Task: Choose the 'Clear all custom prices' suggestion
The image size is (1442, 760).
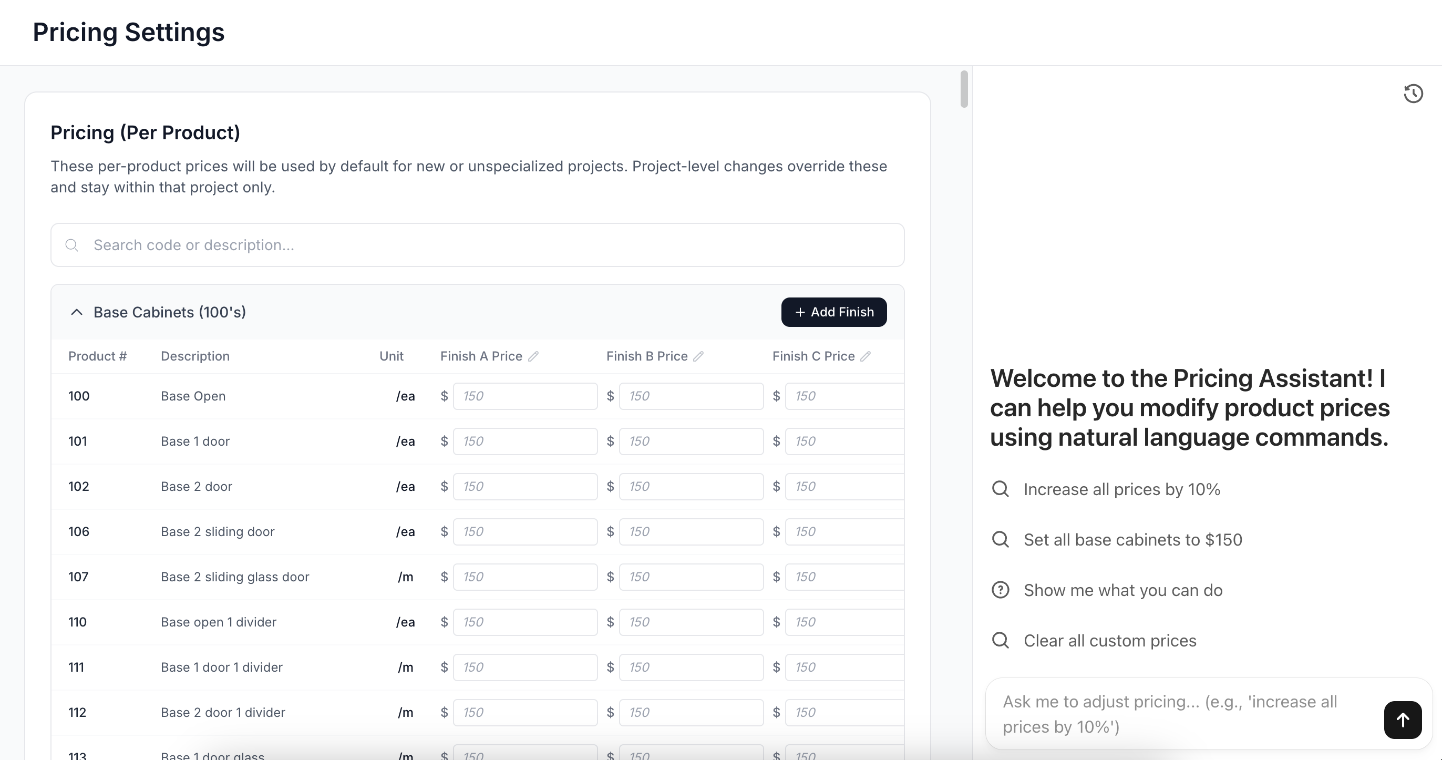Action: pos(1110,640)
